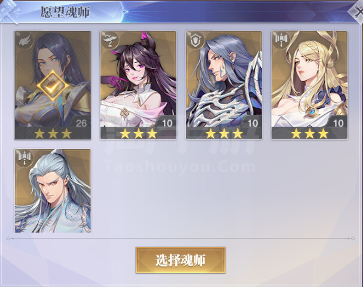Click the tower class icon on silver-haired man card
The width and height of the screenshot is (363, 287).
(25, 157)
